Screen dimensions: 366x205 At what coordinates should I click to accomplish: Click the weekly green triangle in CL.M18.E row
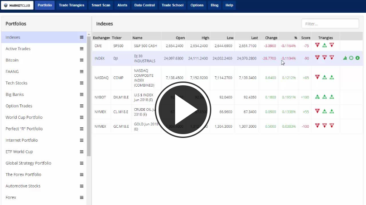324,111
